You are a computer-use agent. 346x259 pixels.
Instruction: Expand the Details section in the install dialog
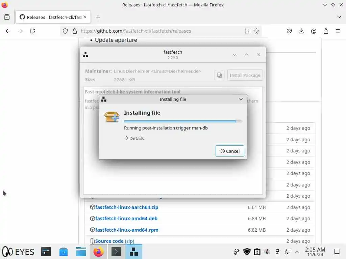pyautogui.click(x=134, y=138)
